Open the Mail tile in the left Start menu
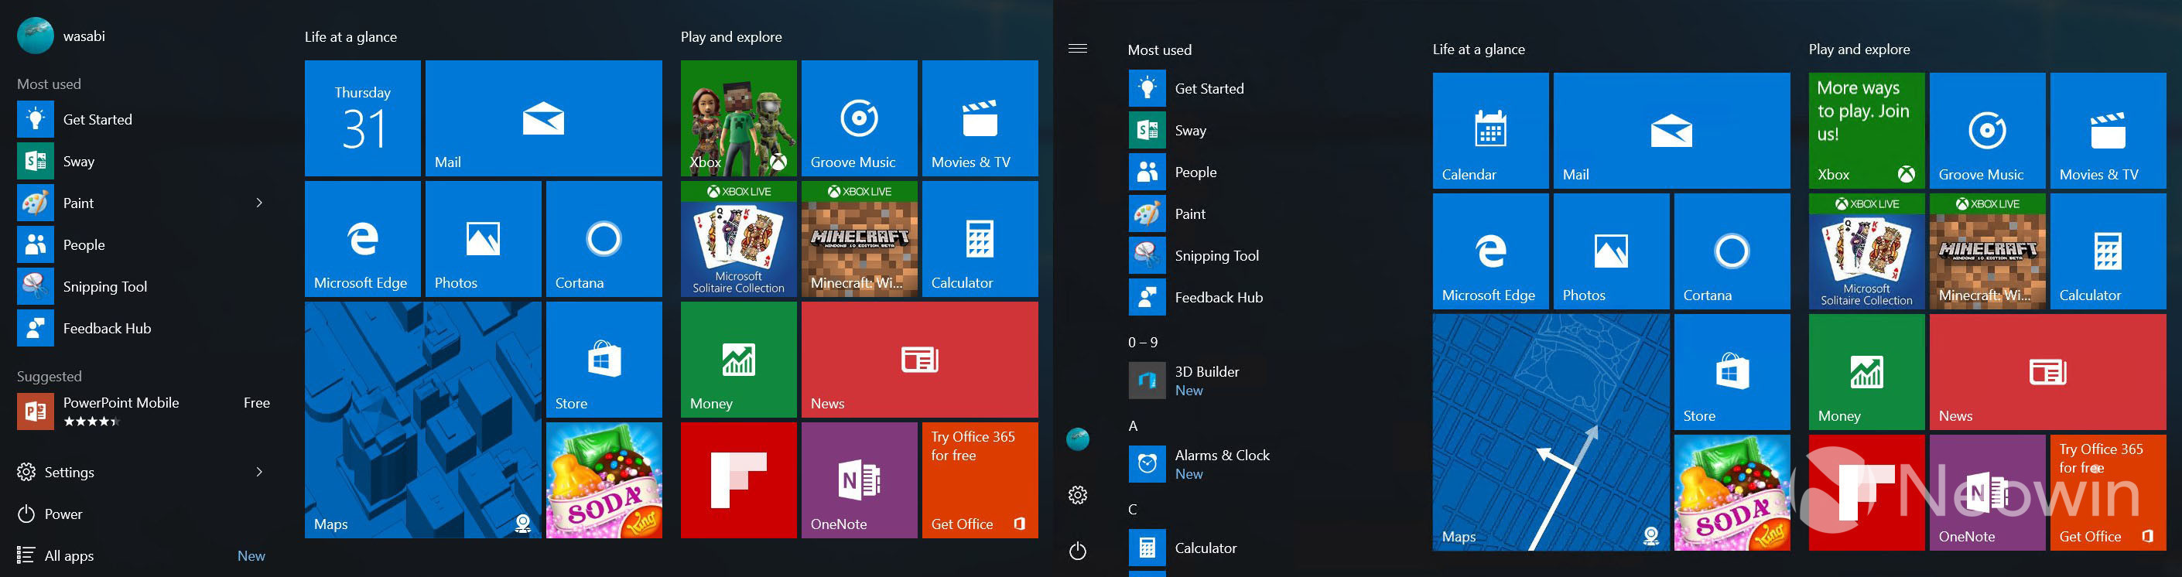 [544, 118]
